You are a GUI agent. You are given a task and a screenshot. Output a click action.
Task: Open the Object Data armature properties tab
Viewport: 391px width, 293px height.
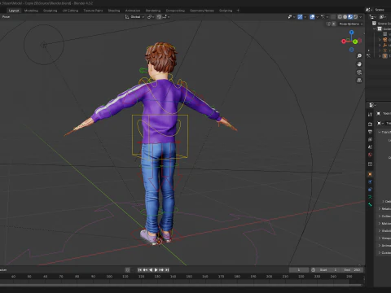[370, 197]
